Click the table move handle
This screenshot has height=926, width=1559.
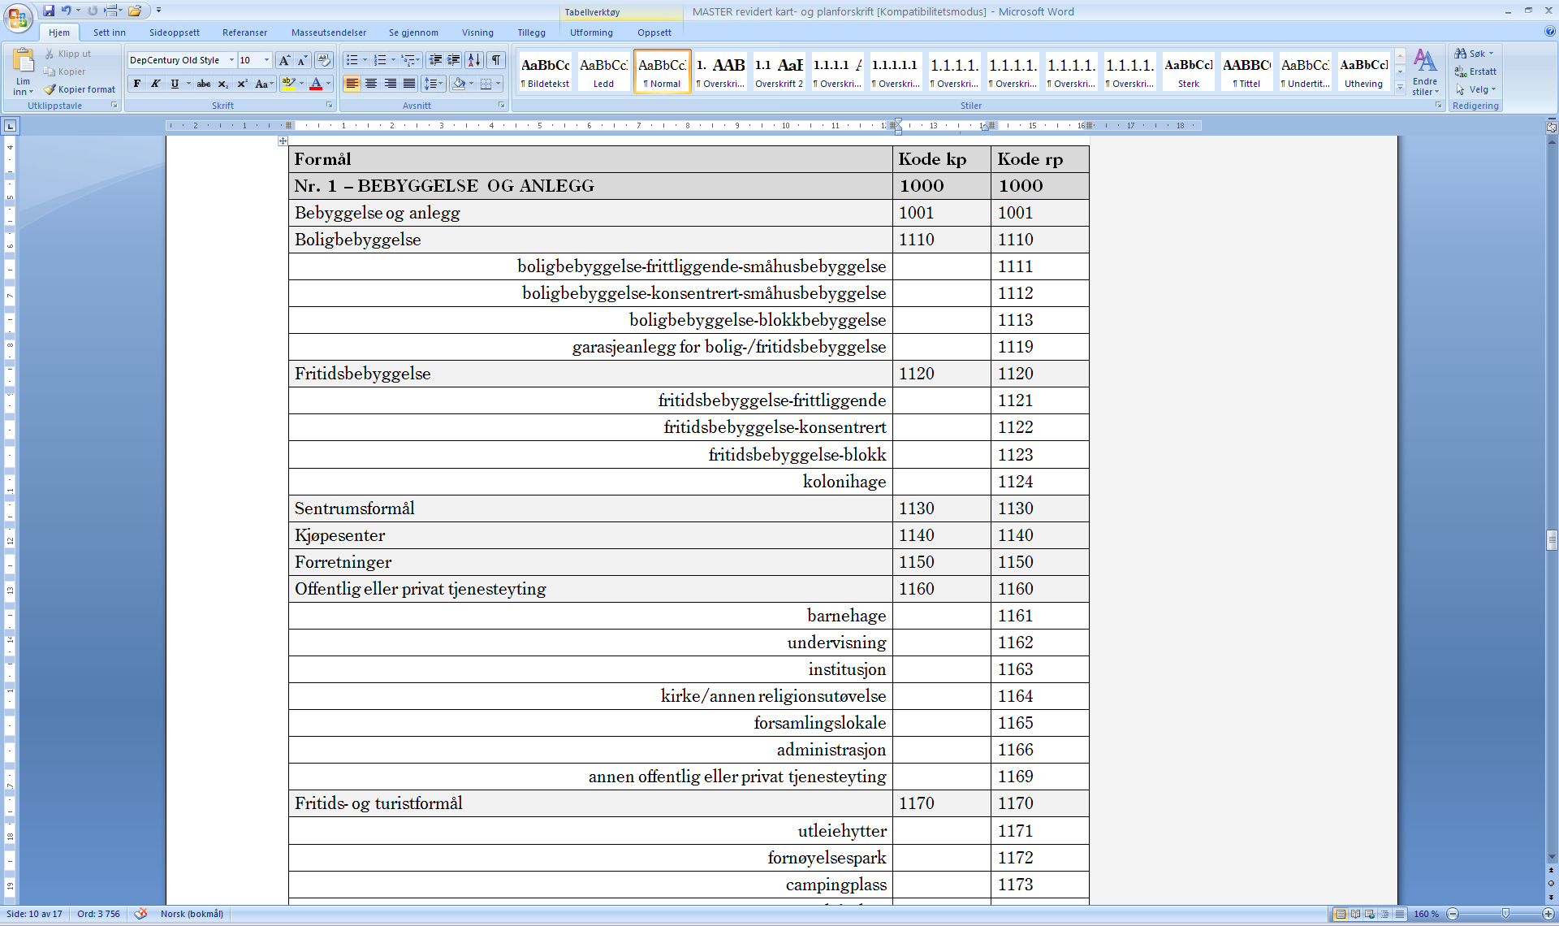[283, 141]
